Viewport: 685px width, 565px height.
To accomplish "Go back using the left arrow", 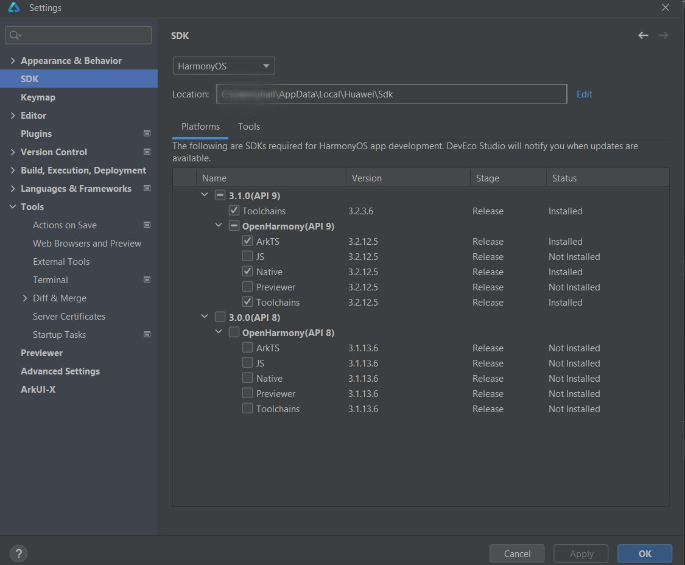I will coord(642,35).
